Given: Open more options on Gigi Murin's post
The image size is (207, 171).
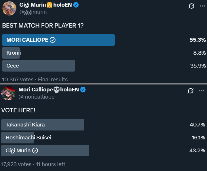Looking at the screenshot, I should click(x=202, y=6).
